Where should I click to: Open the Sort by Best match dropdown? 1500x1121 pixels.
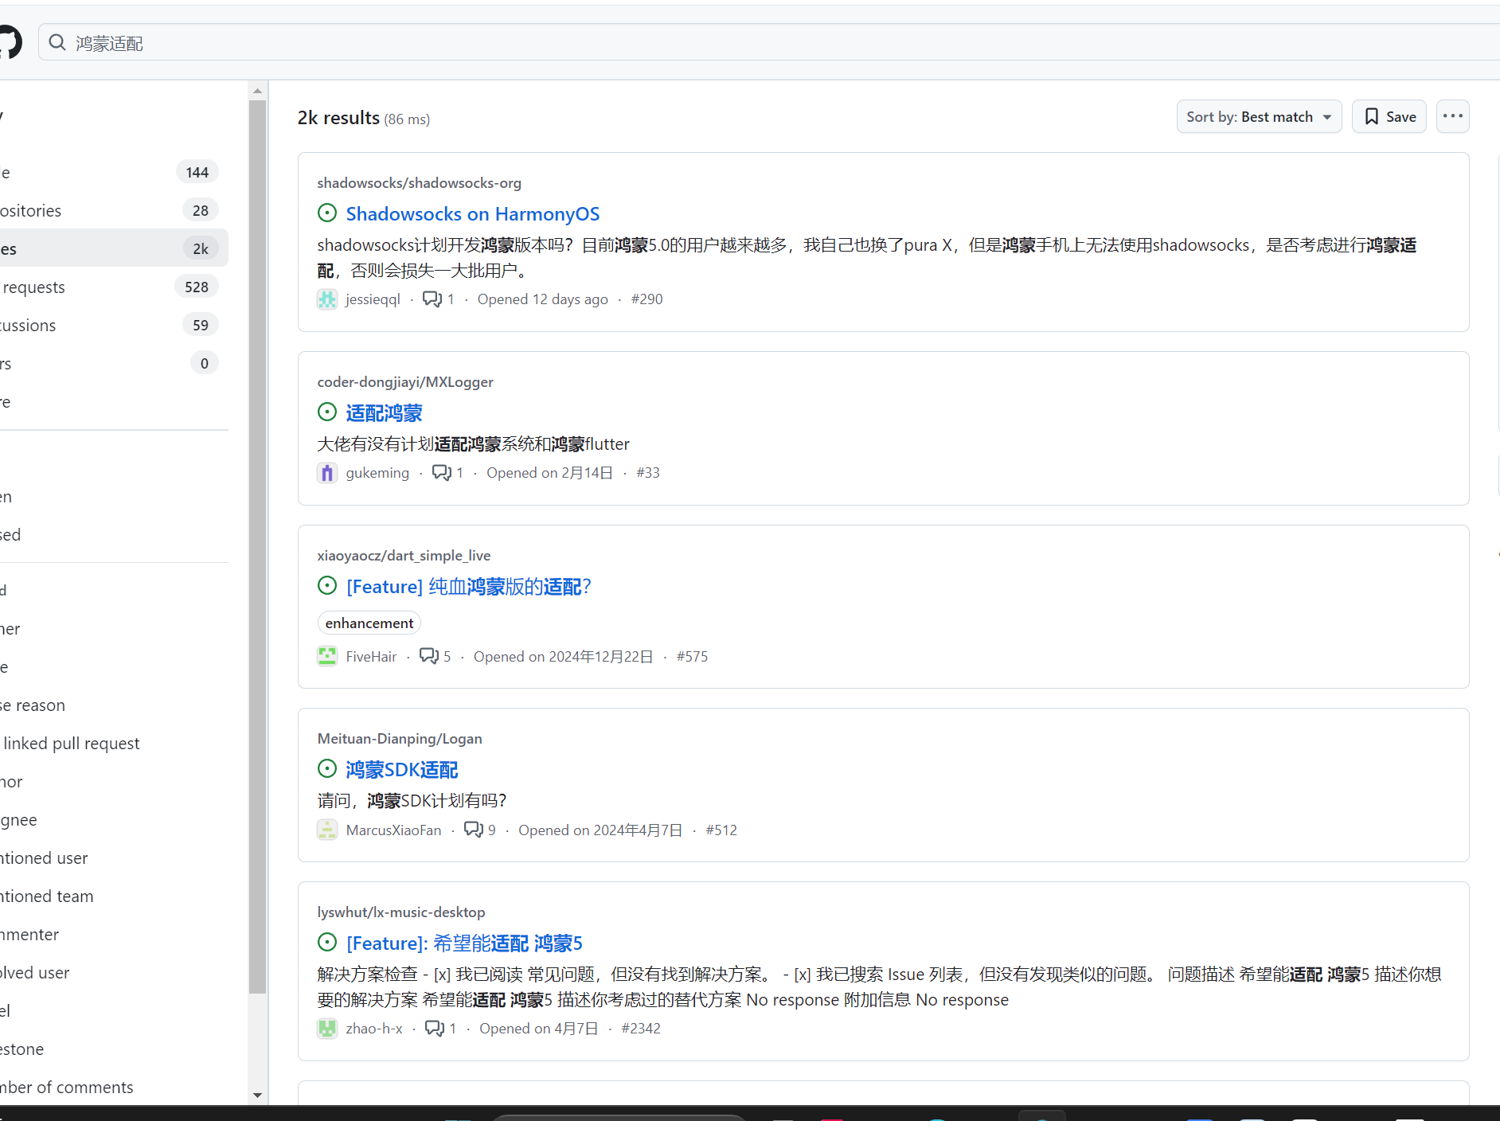1258,116
